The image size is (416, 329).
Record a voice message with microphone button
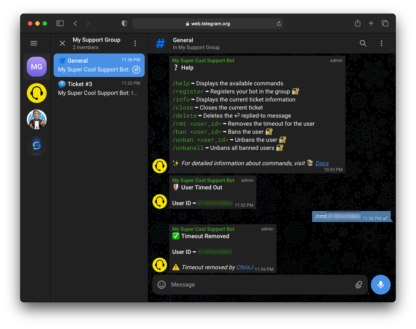[x=380, y=285]
